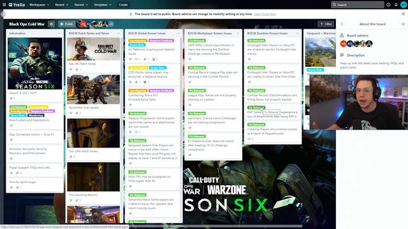Screen dimensions: 408x229
Task: Open Stay Connected: Follow + Tune In card
Action: pos(35,137)
